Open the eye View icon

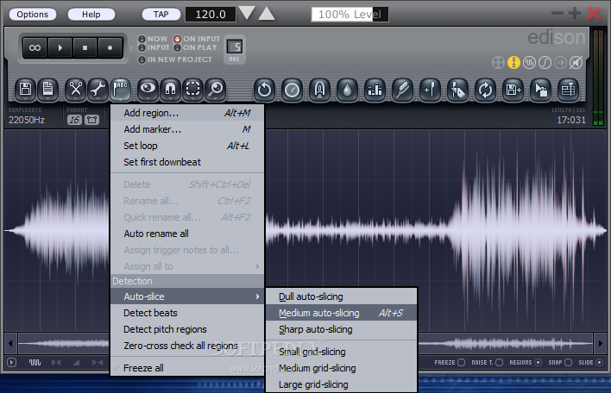(x=148, y=89)
